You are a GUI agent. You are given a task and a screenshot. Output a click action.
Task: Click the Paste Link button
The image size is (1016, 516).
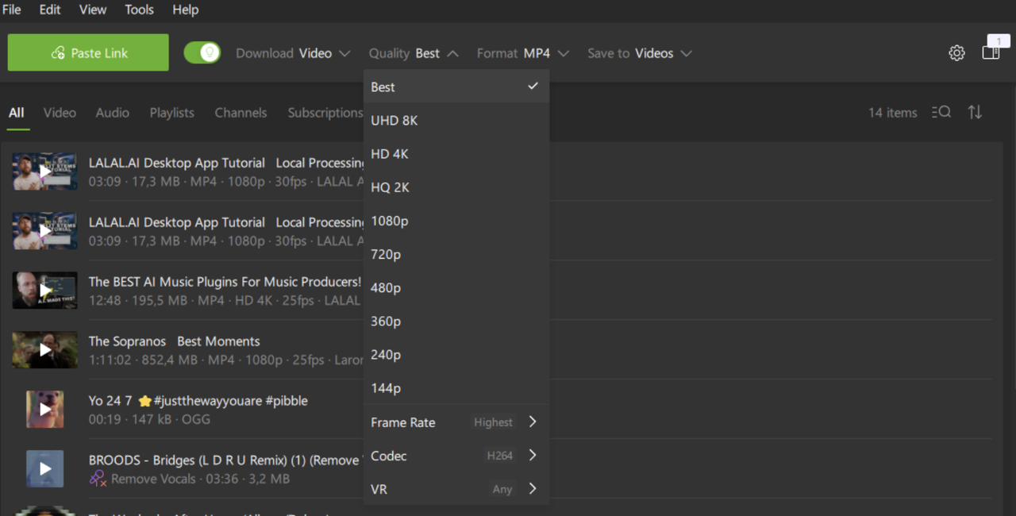click(x=88, y=52)
